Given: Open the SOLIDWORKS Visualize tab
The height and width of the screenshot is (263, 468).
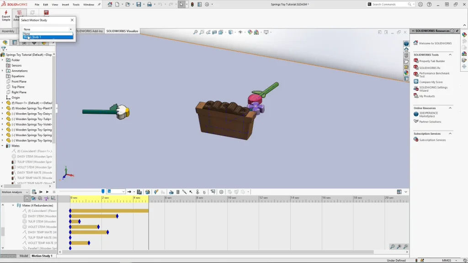Looking at the screenshot, I should (x=122, y=31).
